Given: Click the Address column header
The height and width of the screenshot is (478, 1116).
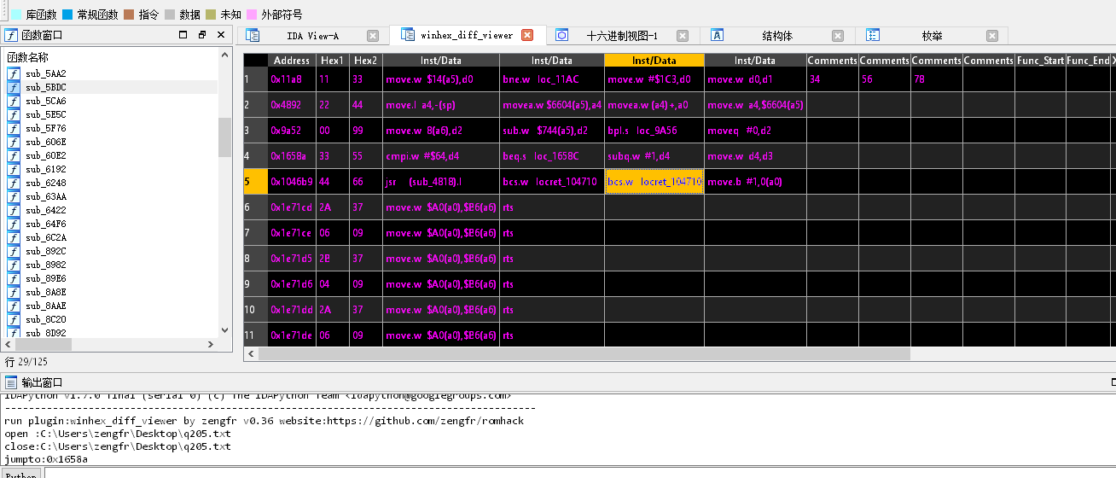Looking at the screenshot, I should (292, 61).
